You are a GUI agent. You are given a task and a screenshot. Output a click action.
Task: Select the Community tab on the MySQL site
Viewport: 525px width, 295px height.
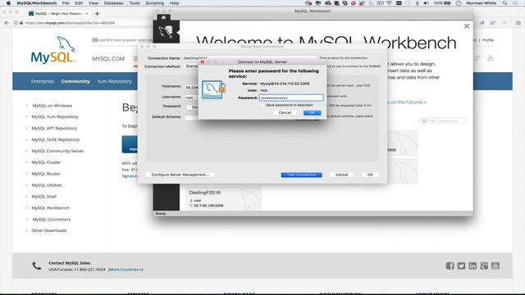(75, 81)
